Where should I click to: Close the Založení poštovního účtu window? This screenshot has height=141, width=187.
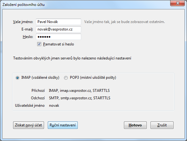click(177, 3)
